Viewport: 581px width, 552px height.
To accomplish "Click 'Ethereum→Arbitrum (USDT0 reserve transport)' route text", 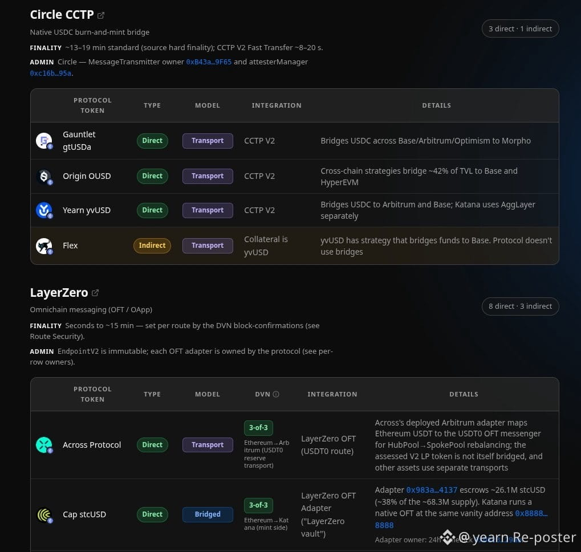I will pyautogui.click(x=266, y=454).
